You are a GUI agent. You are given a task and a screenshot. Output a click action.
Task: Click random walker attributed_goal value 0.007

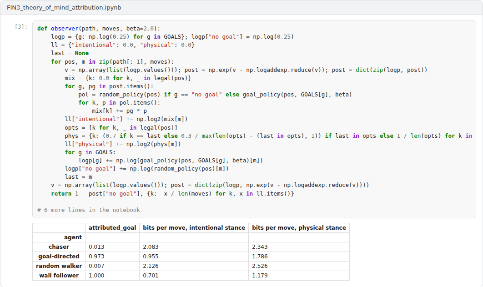96,266
